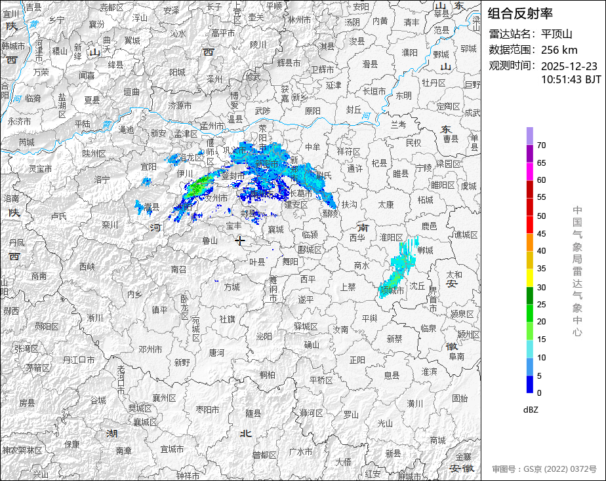The width and height of the screenshot is (606, 481).
Task: Select the orange 40 dBZ legend color
Action: click(x=529, y=242)
